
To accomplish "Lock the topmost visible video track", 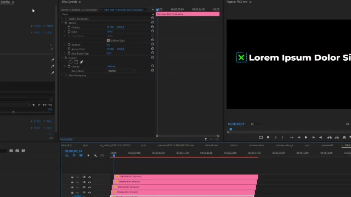I will coord(72,177).
